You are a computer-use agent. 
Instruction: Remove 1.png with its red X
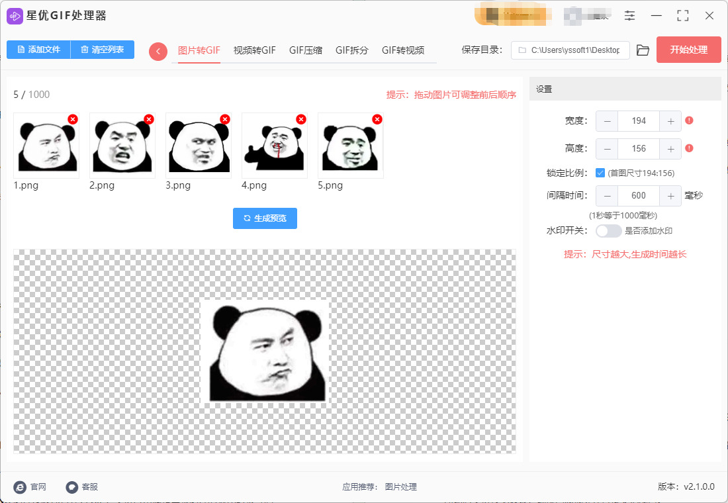pos(72,119)
